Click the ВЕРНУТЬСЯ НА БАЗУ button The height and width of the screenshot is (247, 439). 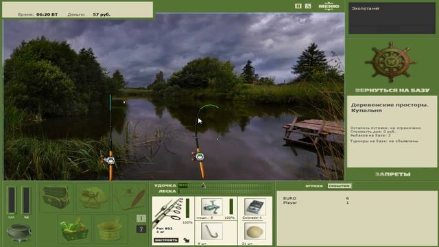392,90
